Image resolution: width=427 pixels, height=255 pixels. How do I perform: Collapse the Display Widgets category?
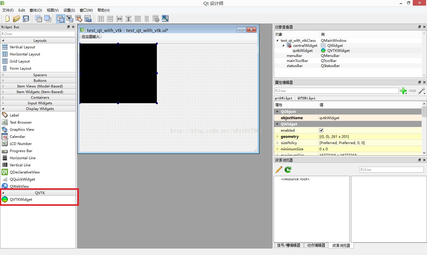click(x=3, y=109)
